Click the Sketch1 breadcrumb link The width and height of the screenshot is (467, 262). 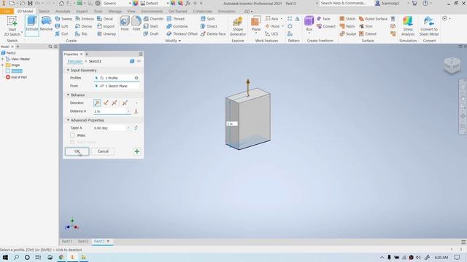[x=95, y=61]
